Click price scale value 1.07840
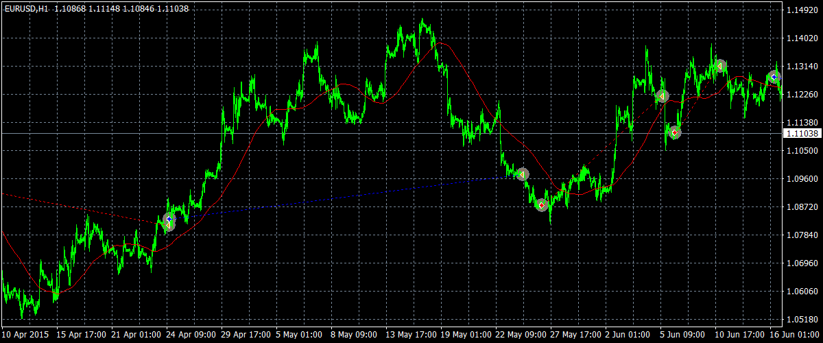The height and width of the screenshot is (343, 823). click(x=803, y=235)
